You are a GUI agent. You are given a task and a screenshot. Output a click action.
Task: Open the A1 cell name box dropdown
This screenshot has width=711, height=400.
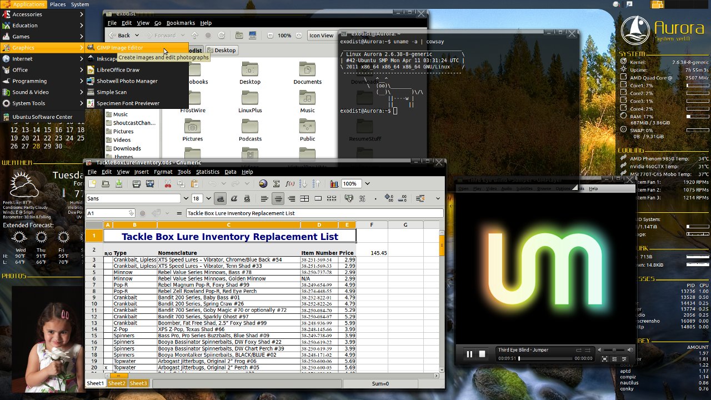(x=131, y=213)
